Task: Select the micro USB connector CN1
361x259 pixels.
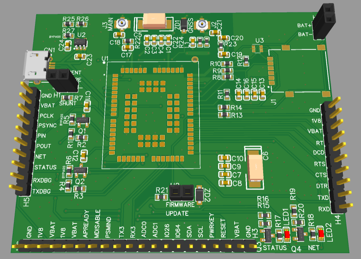Action: click(x=37, y=66)
